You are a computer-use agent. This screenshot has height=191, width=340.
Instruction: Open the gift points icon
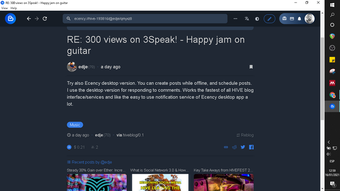tap(284, 19)
